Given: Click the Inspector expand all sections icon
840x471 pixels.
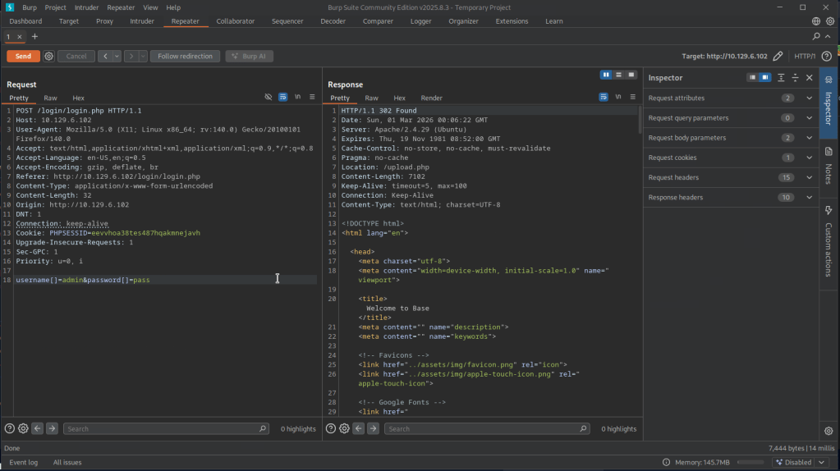Looking at the screenshot, I should click(x=781, y=77).
